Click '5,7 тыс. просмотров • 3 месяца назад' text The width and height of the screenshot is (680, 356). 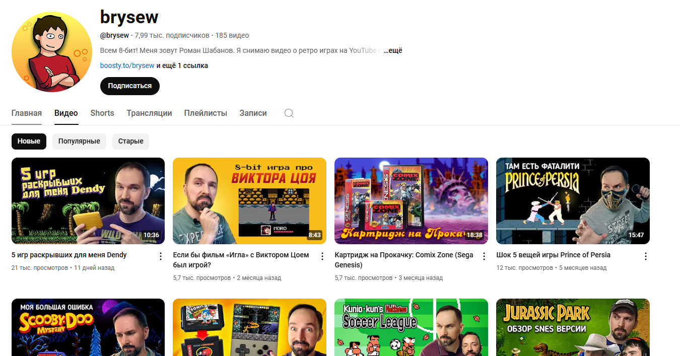point(389,278)
